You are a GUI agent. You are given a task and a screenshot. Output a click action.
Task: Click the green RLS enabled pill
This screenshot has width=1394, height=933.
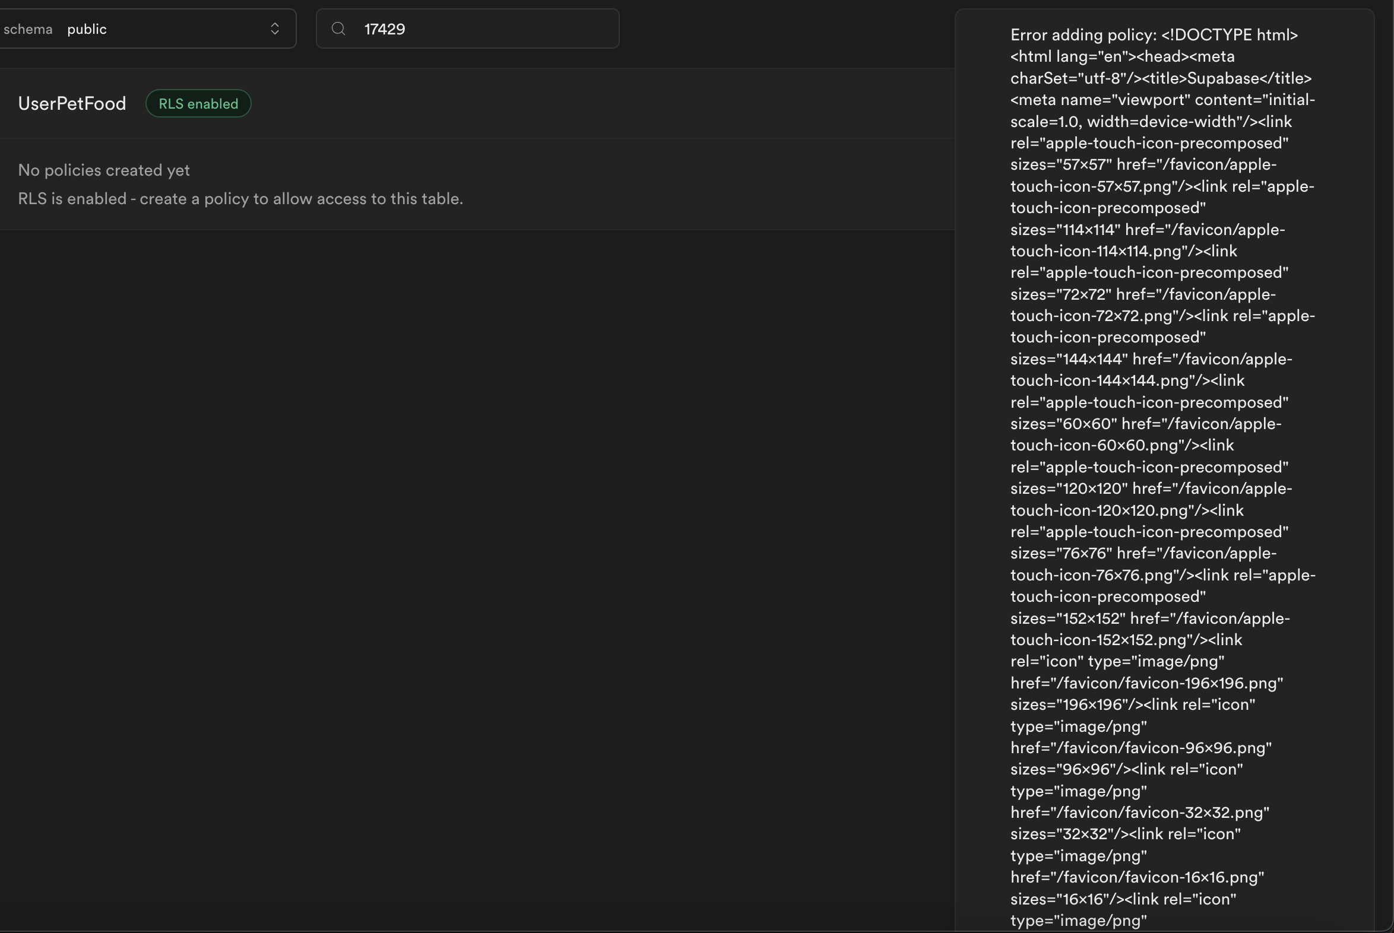(x=198, y=103)
